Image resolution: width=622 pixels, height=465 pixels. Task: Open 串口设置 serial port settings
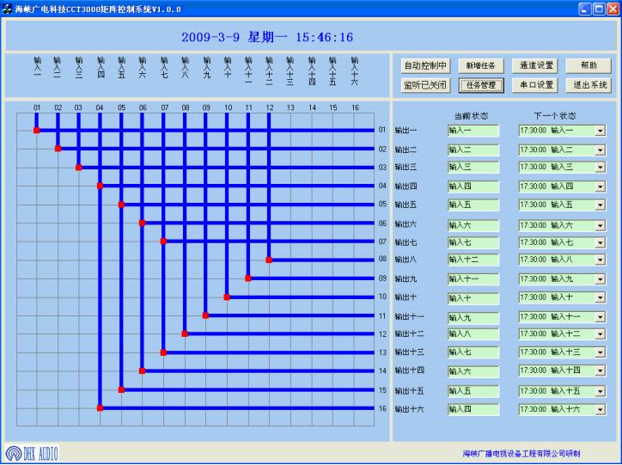click(537, 85)
